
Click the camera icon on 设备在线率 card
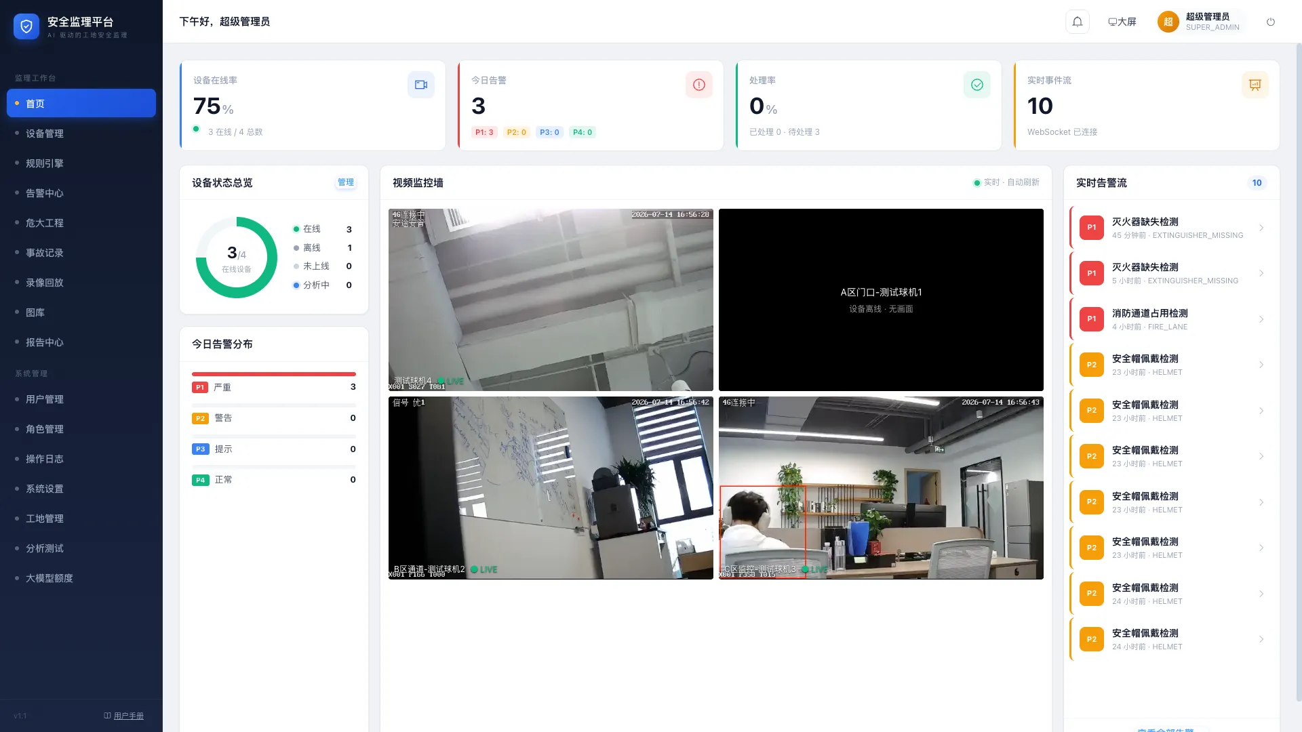(x=421, y=85)
